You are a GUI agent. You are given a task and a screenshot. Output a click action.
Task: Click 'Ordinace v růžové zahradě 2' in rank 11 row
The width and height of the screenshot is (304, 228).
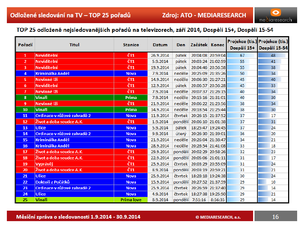63,116
